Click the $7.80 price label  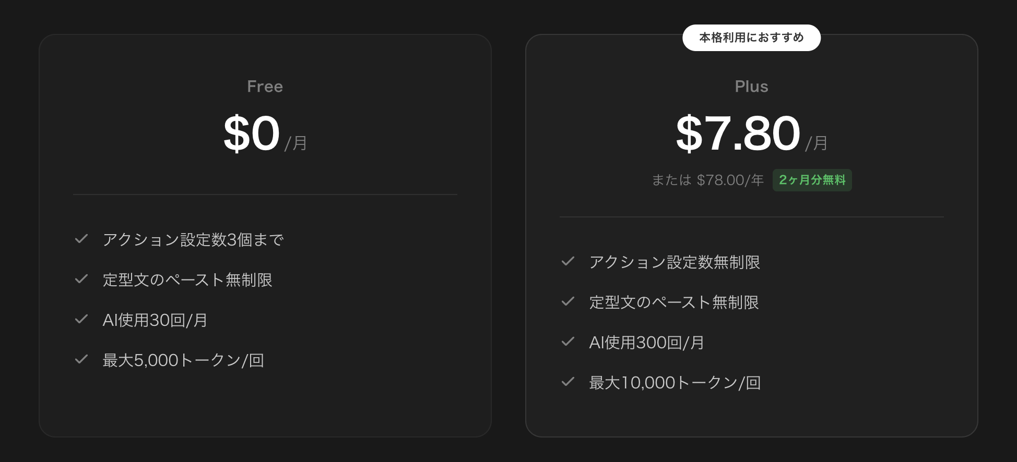[x=738, y=133]
